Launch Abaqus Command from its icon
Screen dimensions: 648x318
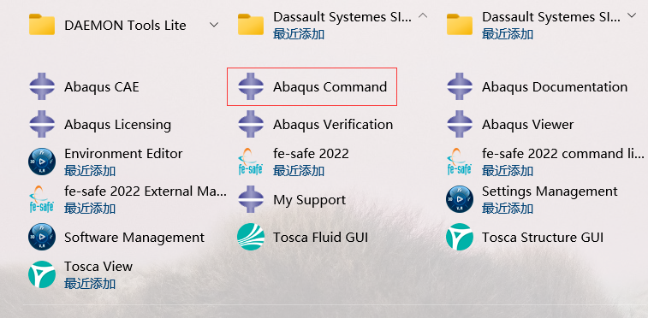[x=251, y=86]
